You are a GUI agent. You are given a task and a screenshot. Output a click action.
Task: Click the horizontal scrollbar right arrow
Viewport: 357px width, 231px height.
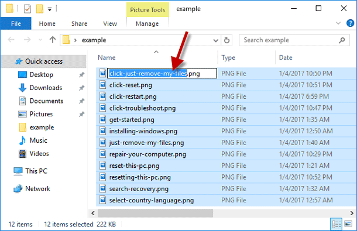[x=352, y=213]
